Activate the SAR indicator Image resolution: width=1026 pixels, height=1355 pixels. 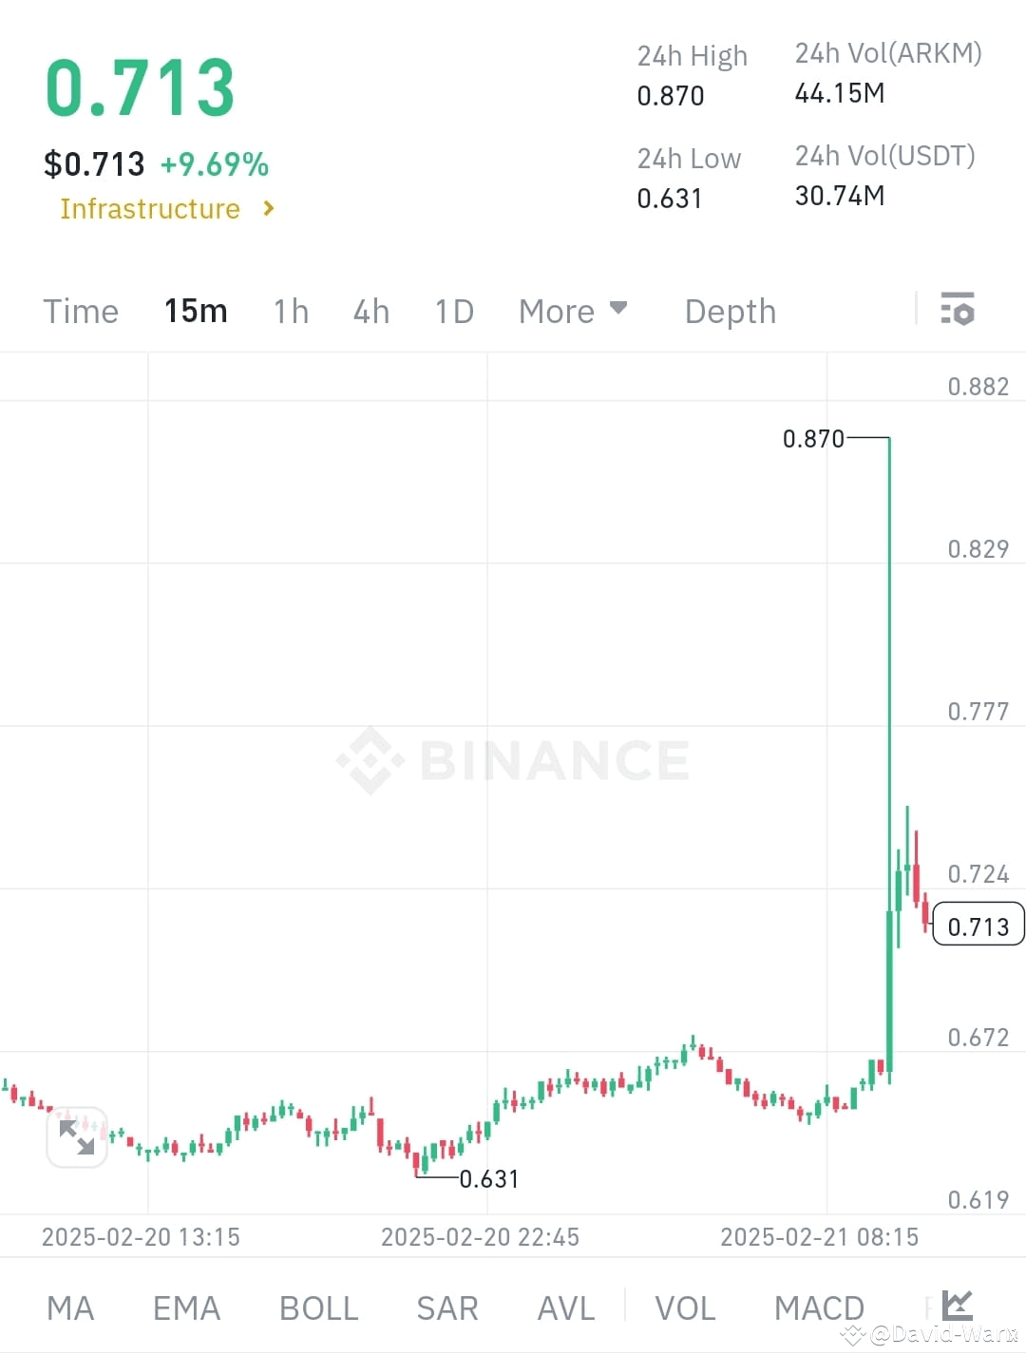pyautogui.click(x=446, y=1307)
